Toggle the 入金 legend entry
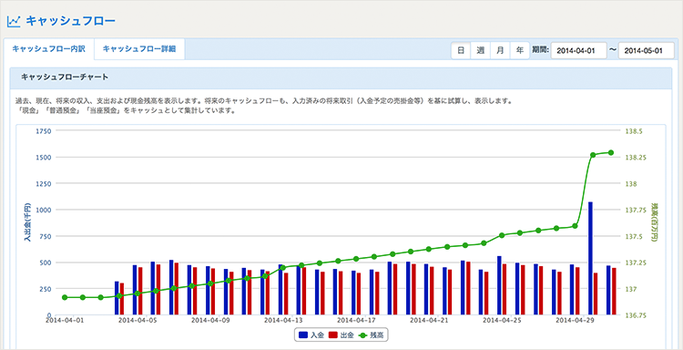Image resolution: width=683 pixels, height=350 pixels. point(311,335)
